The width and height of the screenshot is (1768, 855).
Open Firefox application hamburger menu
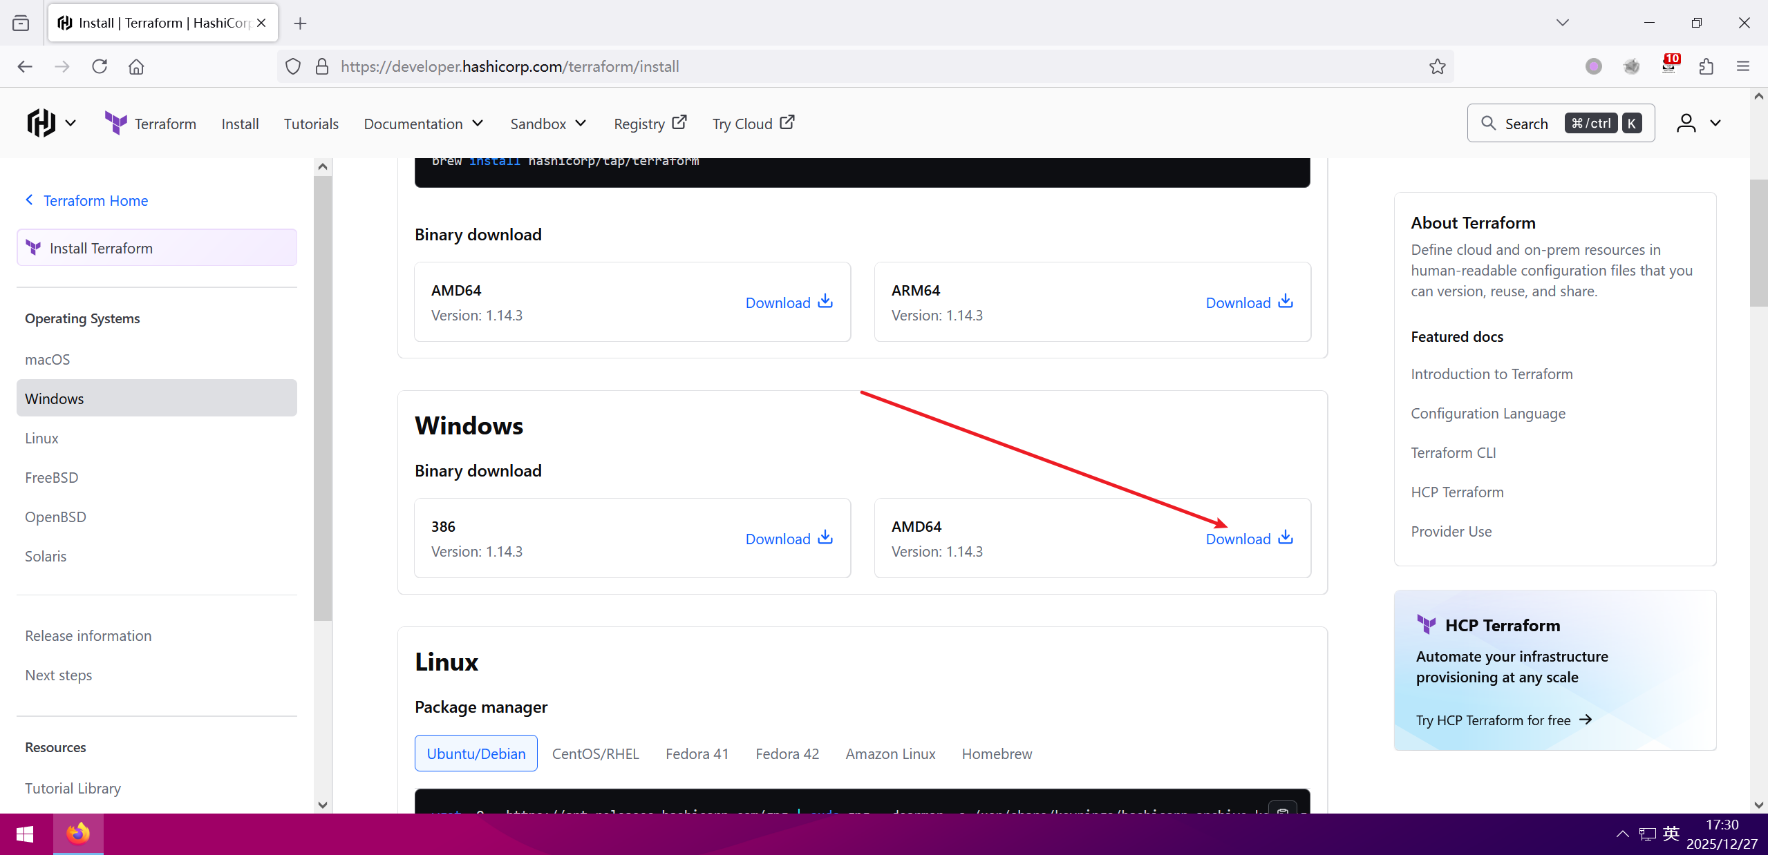click(x=1742, y=66)
